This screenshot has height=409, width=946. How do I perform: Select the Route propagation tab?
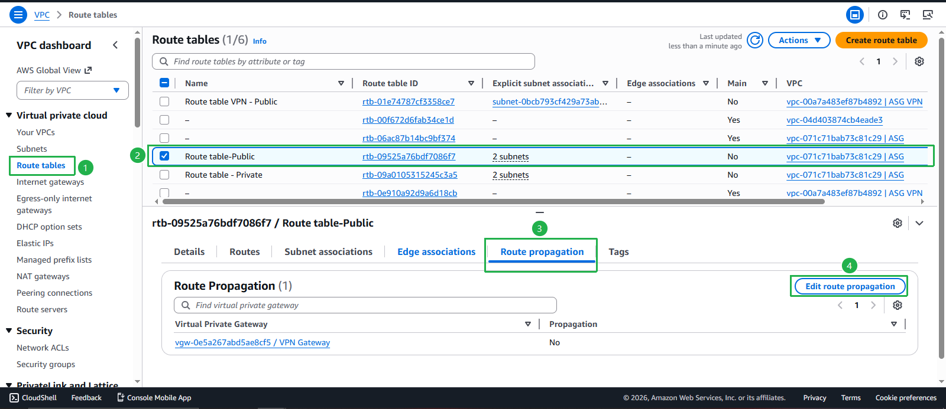542,251
